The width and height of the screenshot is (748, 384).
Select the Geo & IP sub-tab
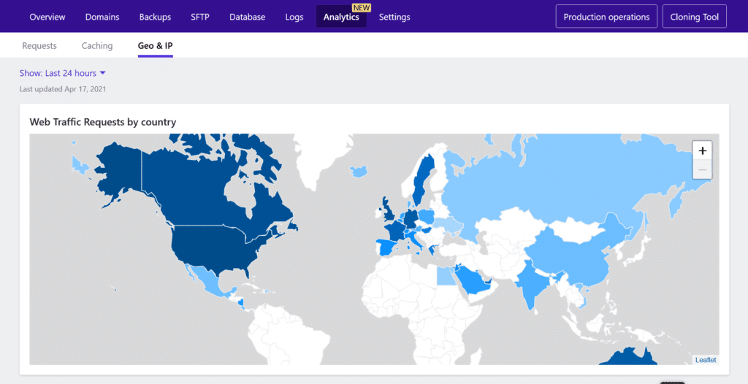click(x=155, y=46)
